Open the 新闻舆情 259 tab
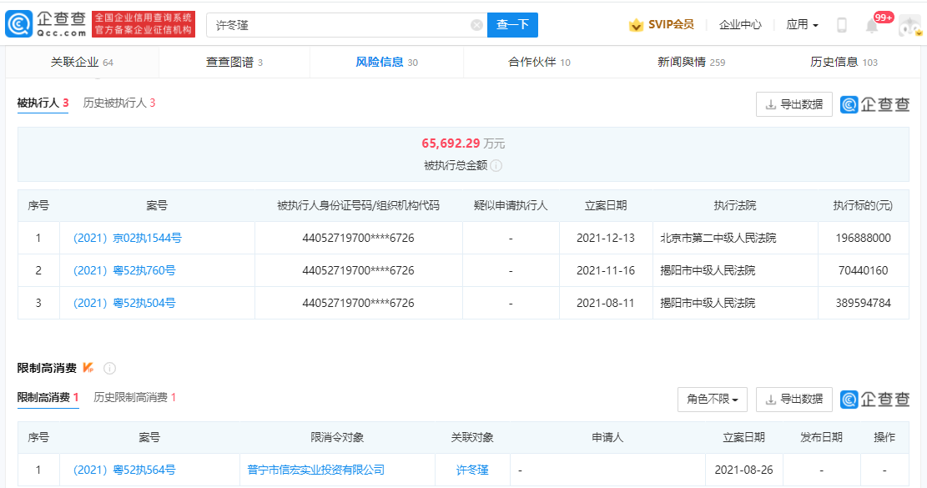This screenshot has height=488, width=927. [691, 62]
